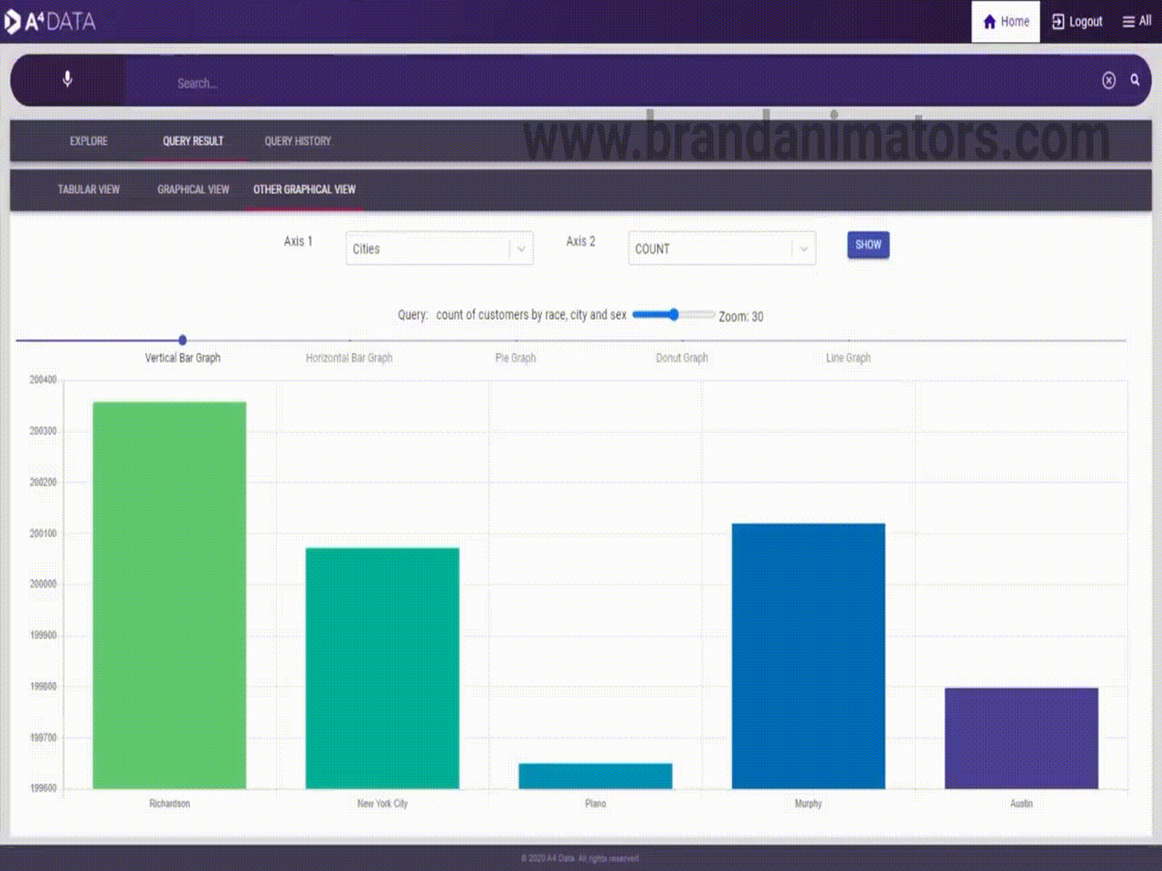
Task: Click the Home button label
Action: tap(1015, 22)
